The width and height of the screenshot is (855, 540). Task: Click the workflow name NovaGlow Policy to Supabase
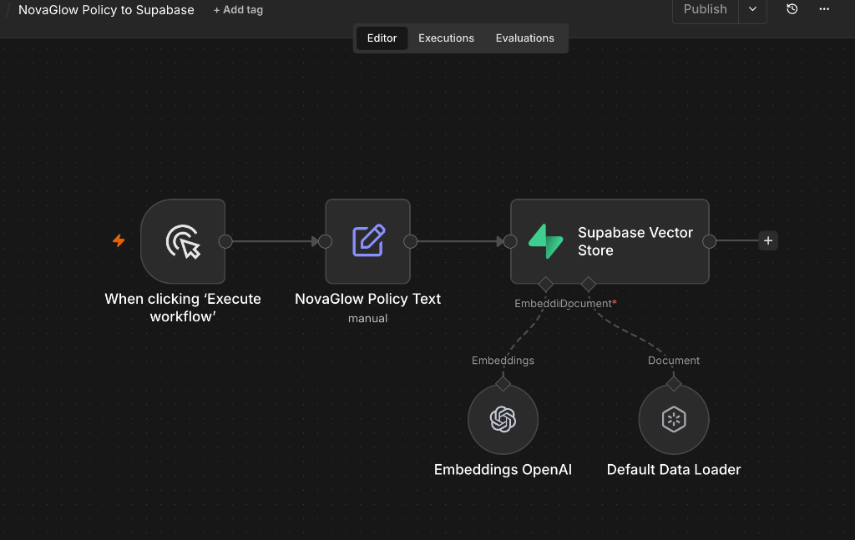point(106,10)
